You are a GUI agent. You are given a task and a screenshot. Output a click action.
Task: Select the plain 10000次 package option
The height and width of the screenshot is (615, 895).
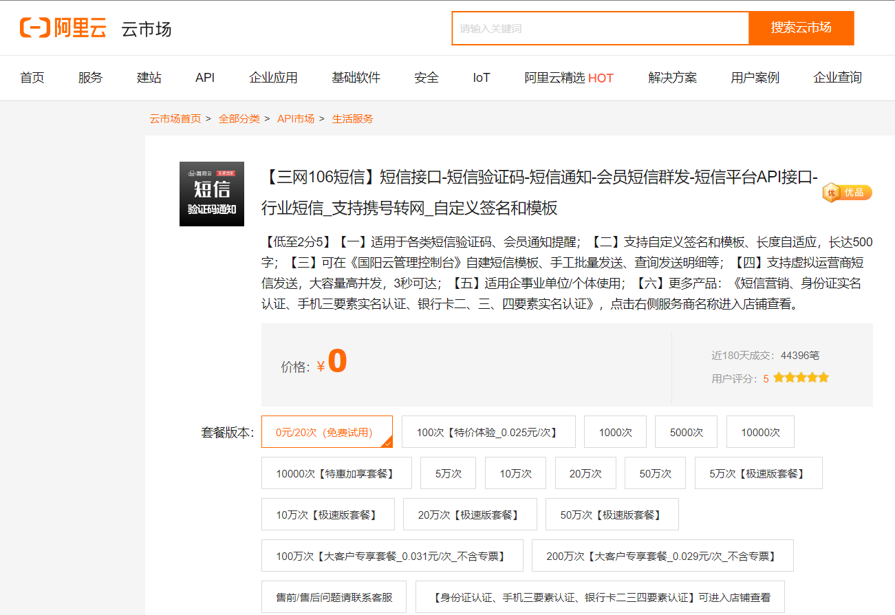tap(760, 432)
